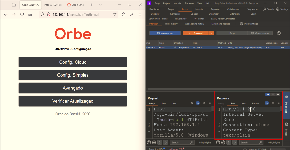
Task: Open the Decoder tab
Action: tap(155, 14)
